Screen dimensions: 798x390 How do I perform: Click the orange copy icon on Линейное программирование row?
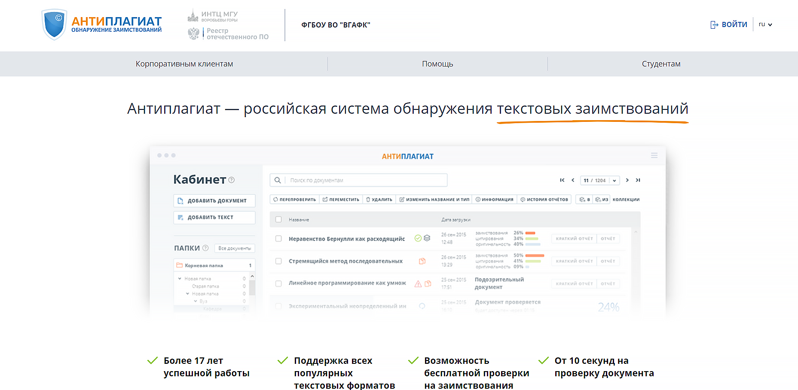point(428,284)
